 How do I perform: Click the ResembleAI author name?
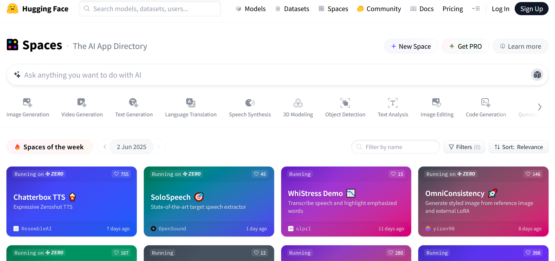click(x=37, y=229)
